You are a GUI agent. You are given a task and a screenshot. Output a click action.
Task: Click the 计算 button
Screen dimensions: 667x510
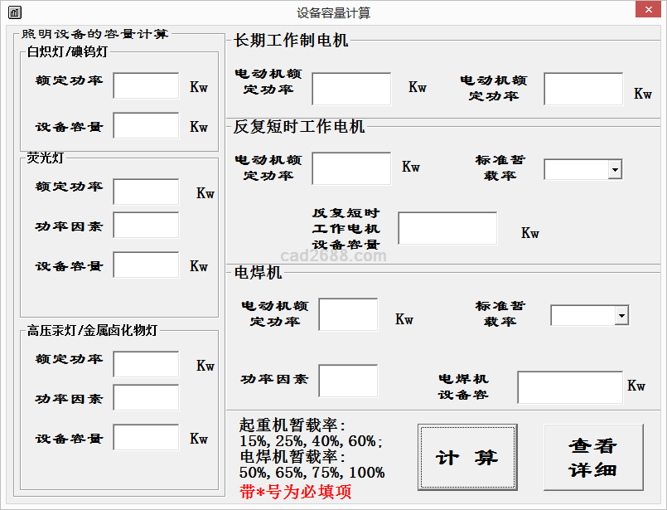[467, 457]
